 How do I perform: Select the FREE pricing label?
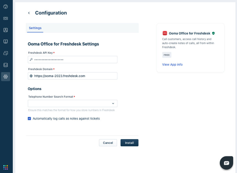coord(166,55)
